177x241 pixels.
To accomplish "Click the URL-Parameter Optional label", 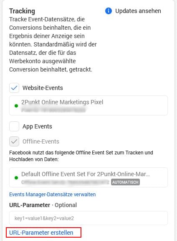I will 43,205.
